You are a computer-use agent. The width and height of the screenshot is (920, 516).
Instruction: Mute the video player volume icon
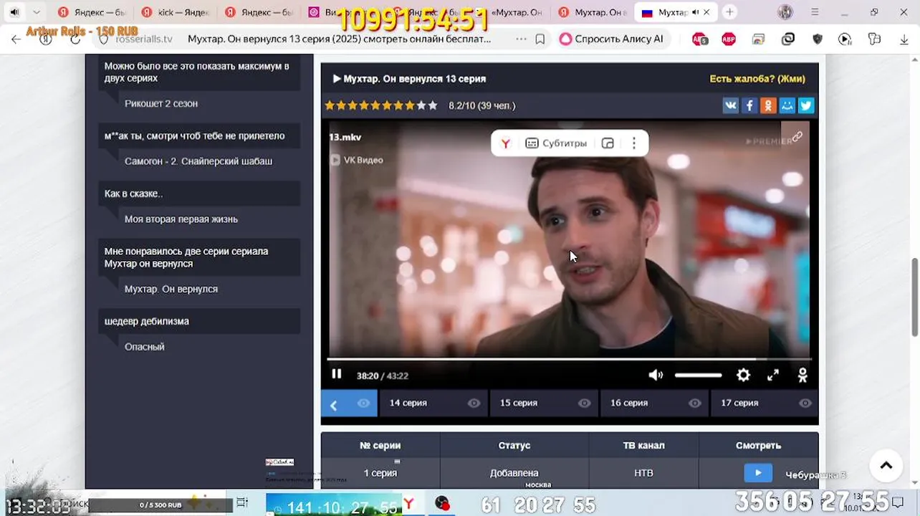[x=656, y=375]
